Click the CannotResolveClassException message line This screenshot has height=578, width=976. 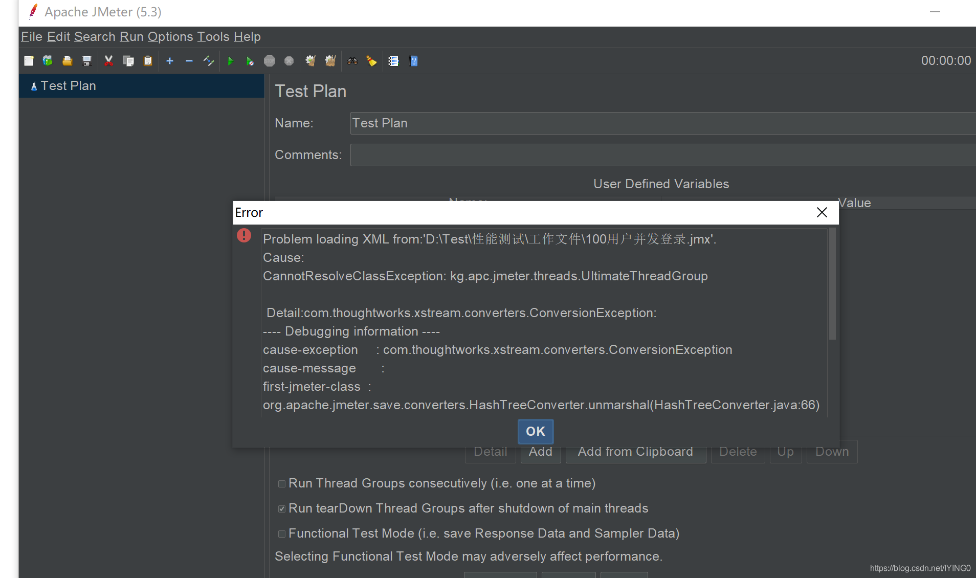point(485,276)
